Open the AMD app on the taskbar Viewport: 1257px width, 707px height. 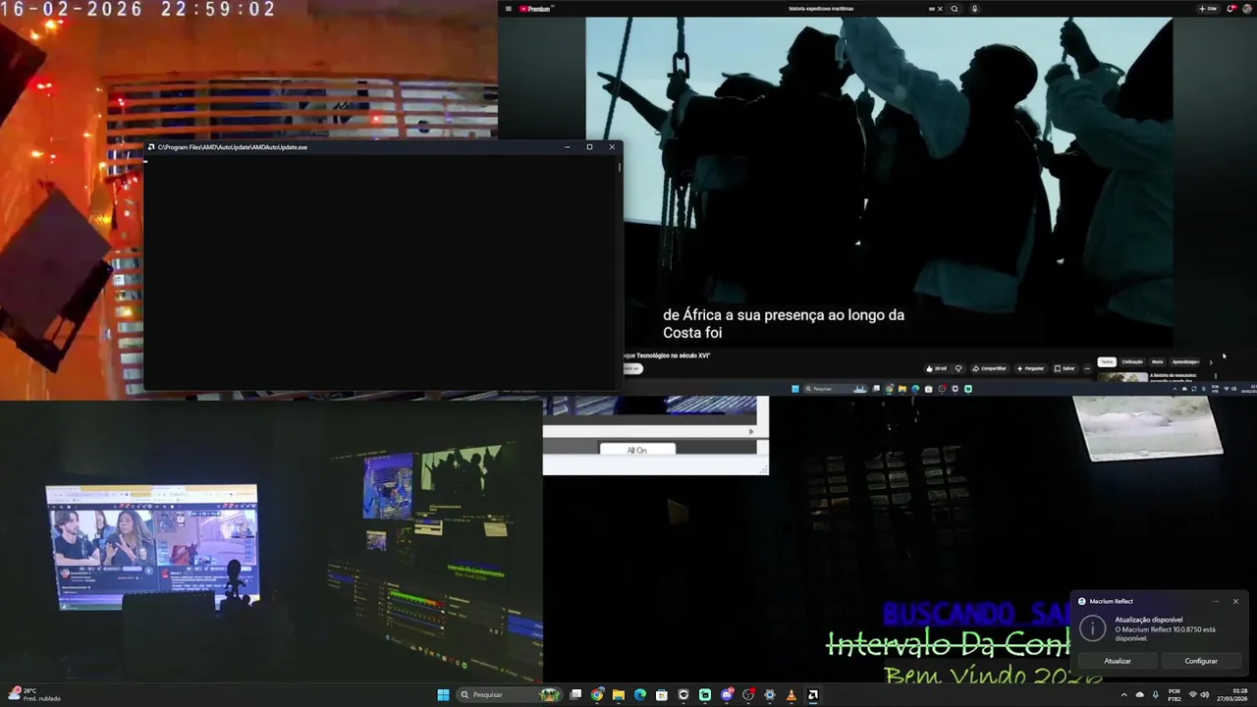812,695
